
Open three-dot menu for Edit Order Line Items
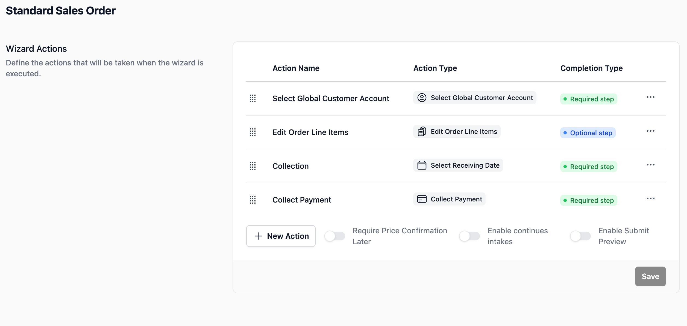pyautogui.click(x=650, y=131)
